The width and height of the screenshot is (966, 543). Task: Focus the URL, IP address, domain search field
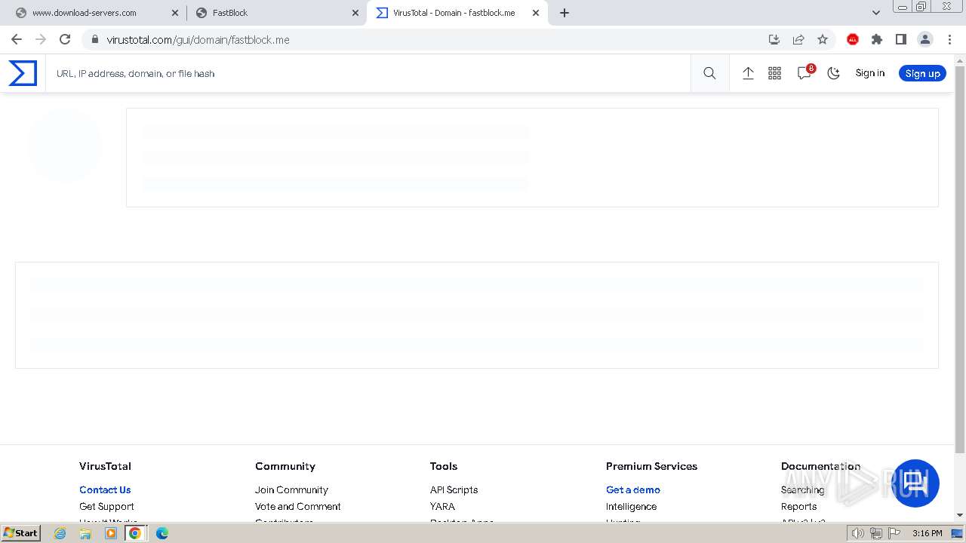tap(368, 73)
